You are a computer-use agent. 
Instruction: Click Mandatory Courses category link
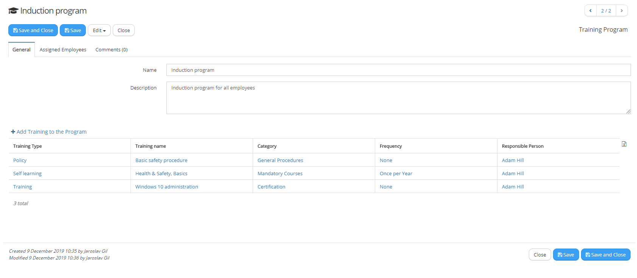pos(280,173)
